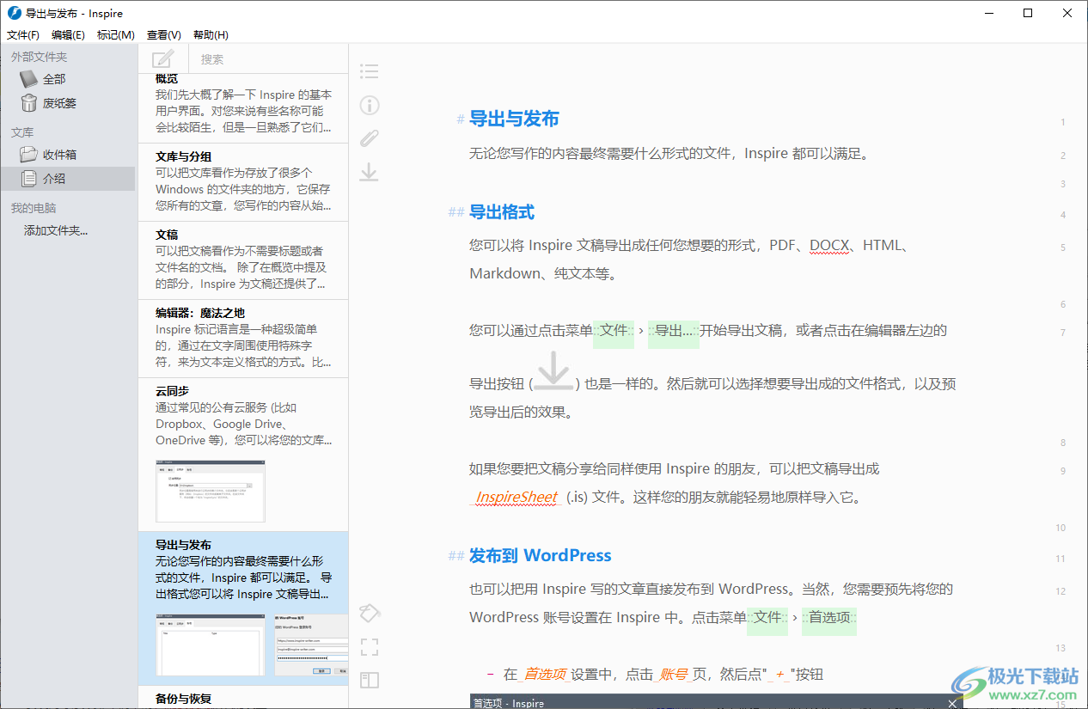This screenshot has width=1088, height=709.
Task: Open the 文件(F) menu
Action: click(23, 35)
